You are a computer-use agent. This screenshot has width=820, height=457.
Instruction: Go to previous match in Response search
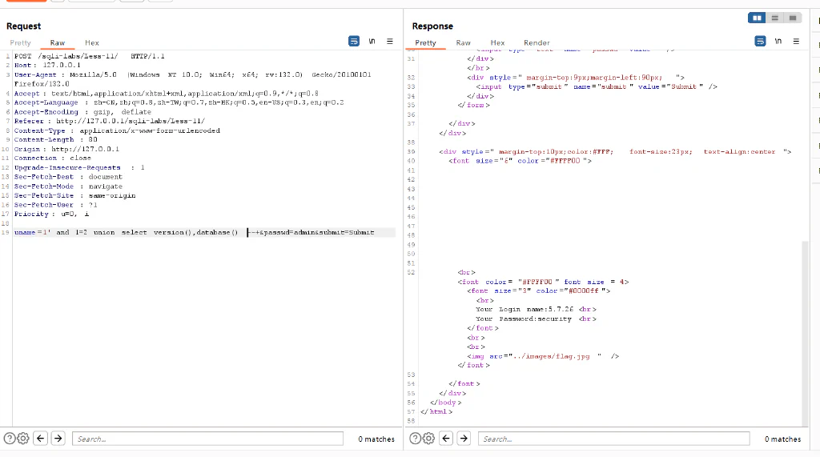[x=446, y=439]
